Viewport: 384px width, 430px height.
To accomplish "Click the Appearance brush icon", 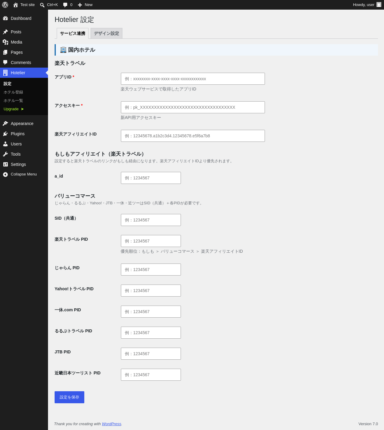I will point(5,124).
